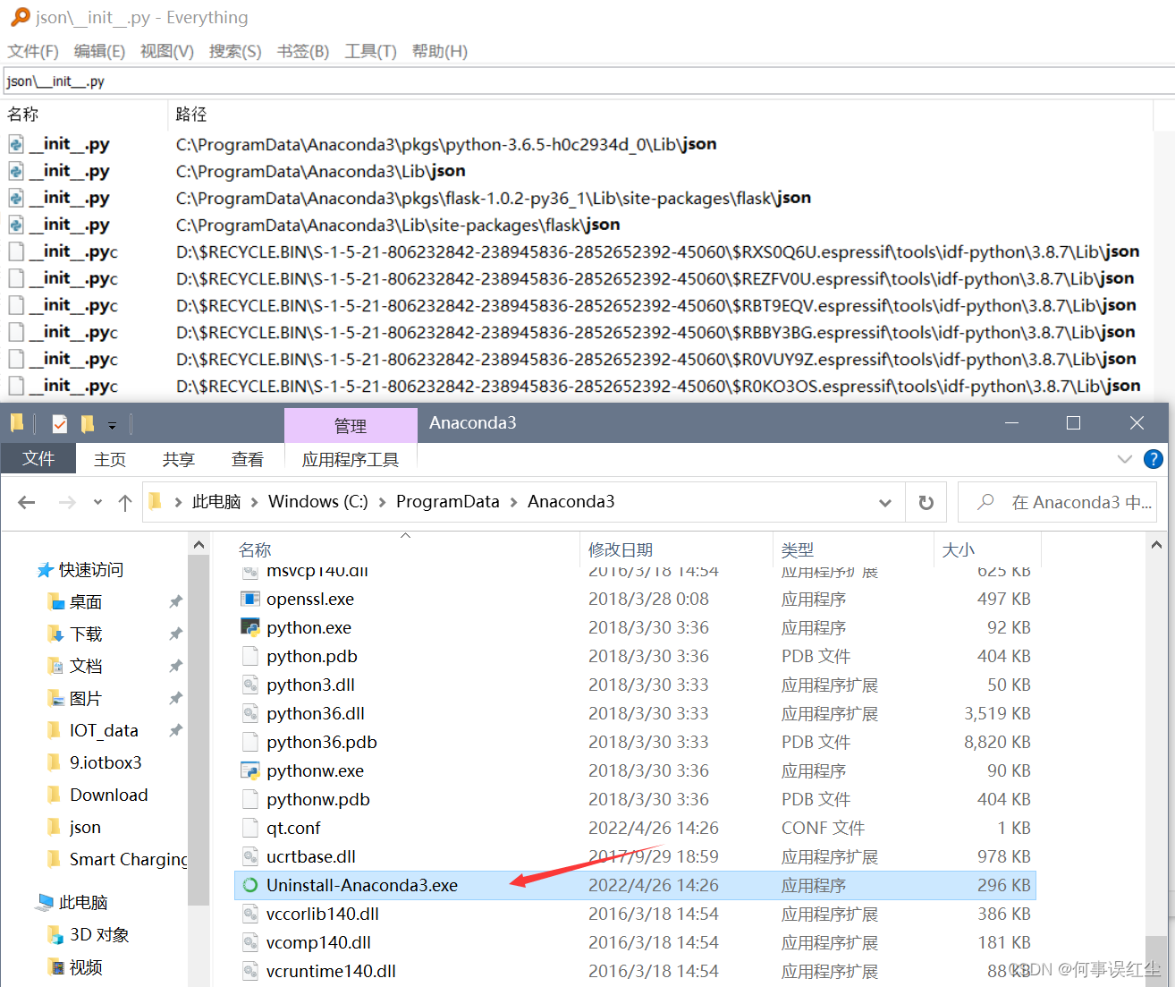Click the 在 Anaconda3 中 search box
Viewport: 1175px width, 987px height.
1057,502
